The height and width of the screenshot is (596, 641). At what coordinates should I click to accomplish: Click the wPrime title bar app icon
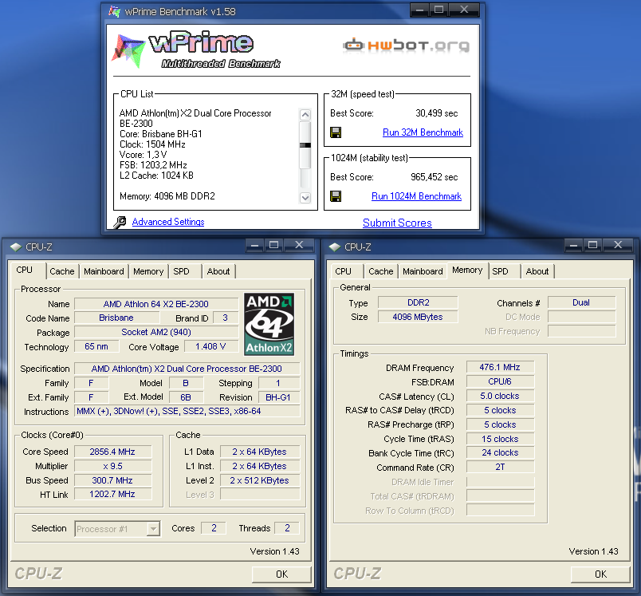[115, 11]
